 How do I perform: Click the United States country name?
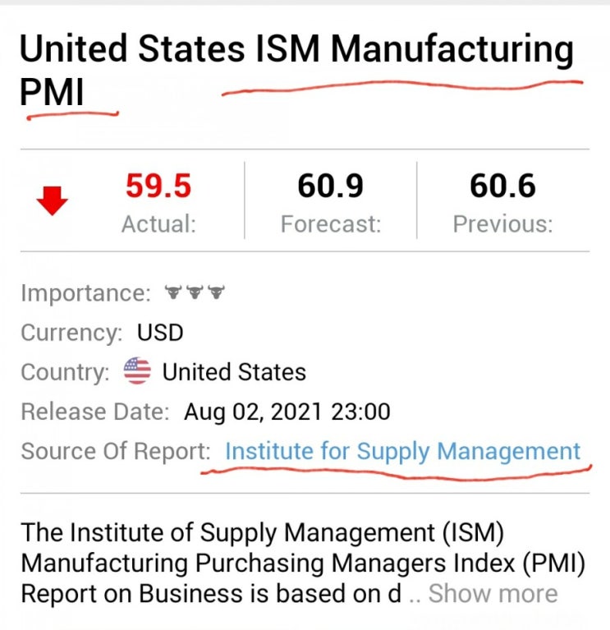point(234,372)
